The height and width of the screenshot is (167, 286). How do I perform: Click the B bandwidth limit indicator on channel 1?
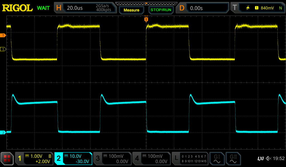50,156
